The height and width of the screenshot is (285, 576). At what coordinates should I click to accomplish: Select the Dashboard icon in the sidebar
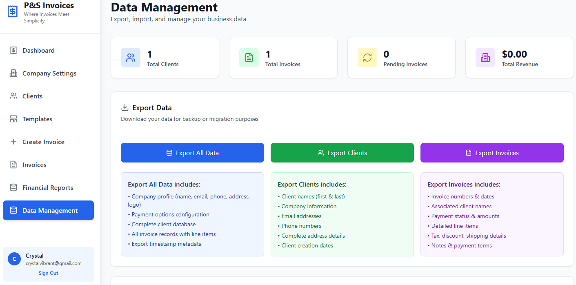pyautogui.click(x=13, y=50)
